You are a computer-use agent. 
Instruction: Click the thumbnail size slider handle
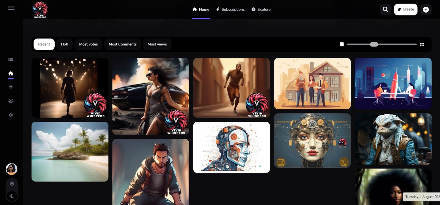point(374,44)
